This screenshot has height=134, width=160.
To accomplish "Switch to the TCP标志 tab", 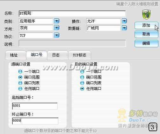I will click(79, 55).
